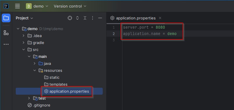Click Expand Selected icon in Project panel

pos(77,18)
